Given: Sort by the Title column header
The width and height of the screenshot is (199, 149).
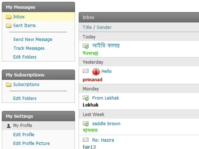Looking at the screenshot, I should pos(87,27).
